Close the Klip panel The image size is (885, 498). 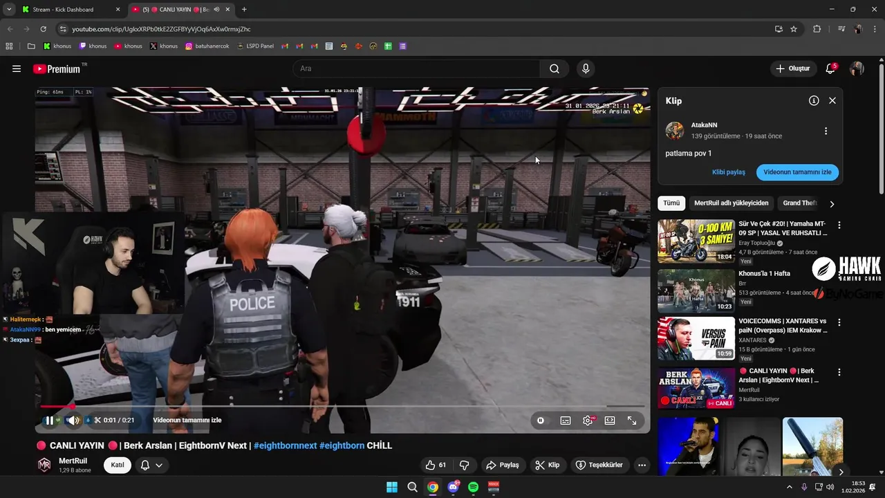click(x=832, y=100)
